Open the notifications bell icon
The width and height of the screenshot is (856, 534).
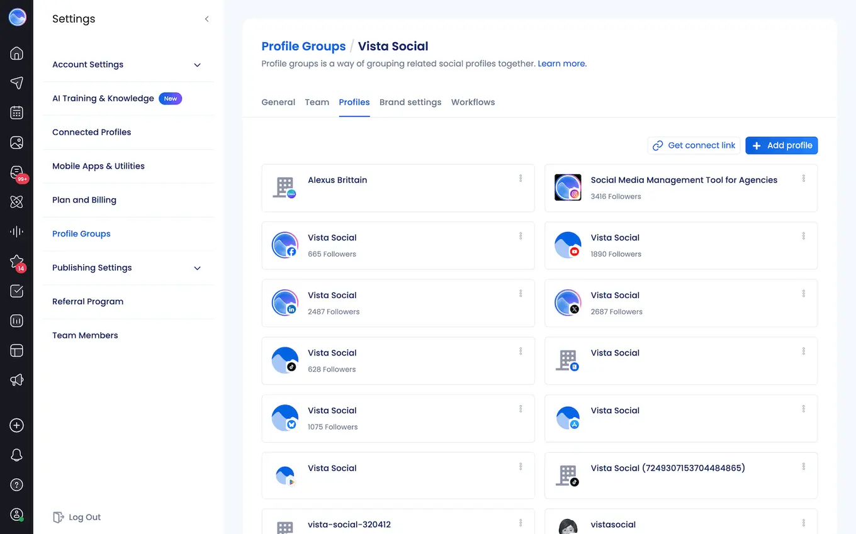pyautogui.click(x=16, y=455)
